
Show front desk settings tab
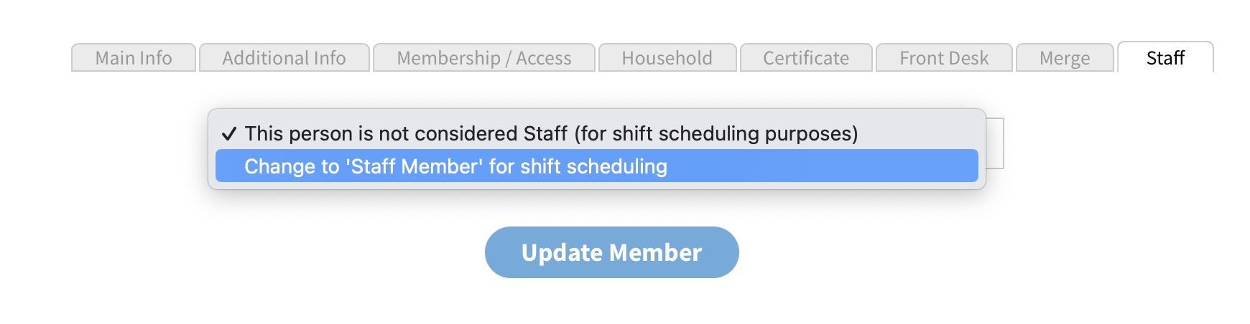[944, 58]
